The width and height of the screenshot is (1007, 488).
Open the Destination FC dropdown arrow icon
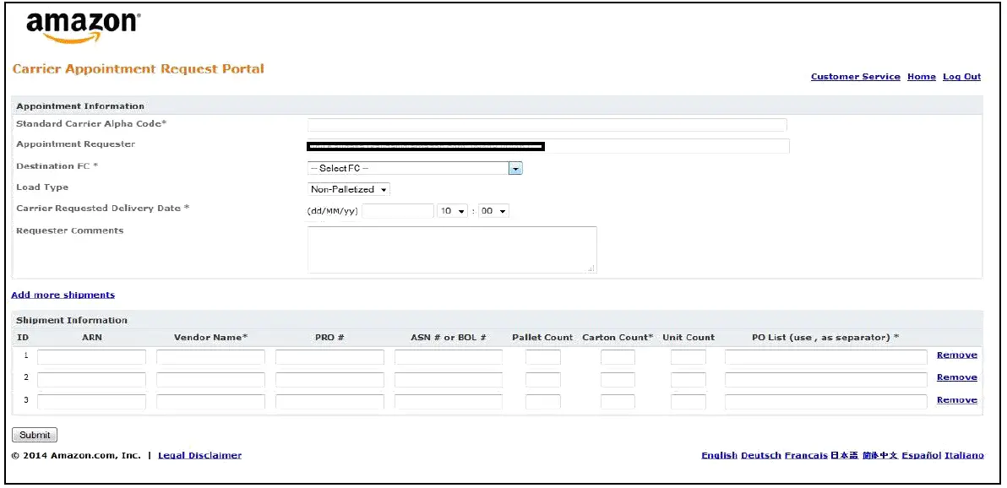(515, 167)
